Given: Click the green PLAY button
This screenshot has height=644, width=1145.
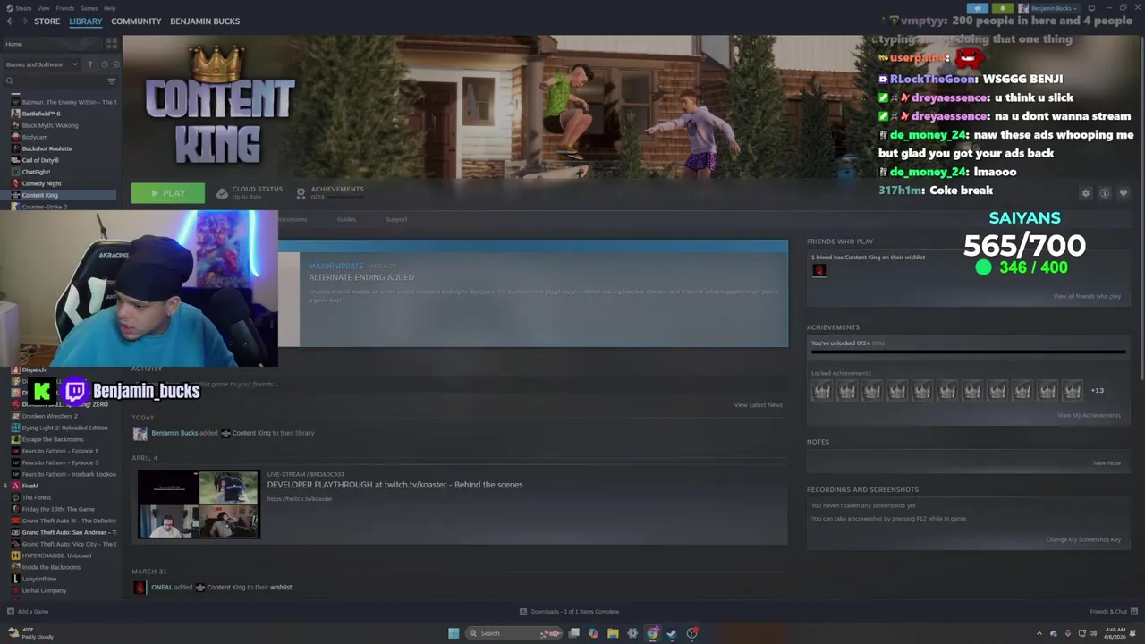Looking at the screenshot, I should tap(168, 193).
